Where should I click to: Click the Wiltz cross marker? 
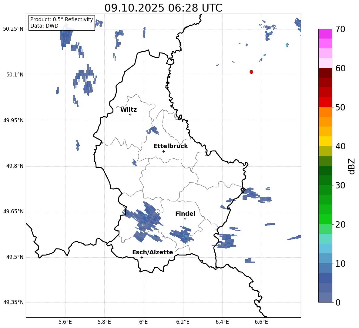[x=130, y=115]
